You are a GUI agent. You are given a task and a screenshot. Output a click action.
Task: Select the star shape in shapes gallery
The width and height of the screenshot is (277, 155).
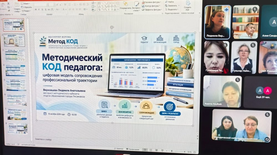pos(115,9)
